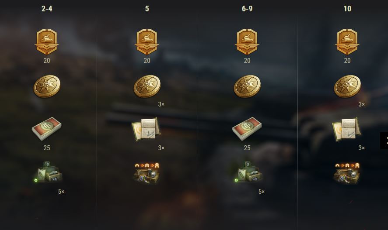
Task: Click the tank badge icon under level 10
Action: [x=347, y=42]
